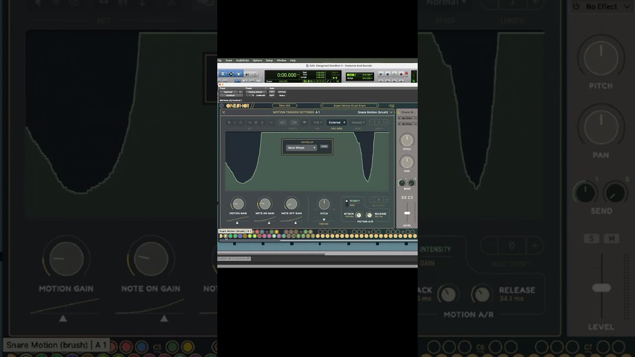
Task: Open the second No Effect dropdown
Action: click(408, 124)
